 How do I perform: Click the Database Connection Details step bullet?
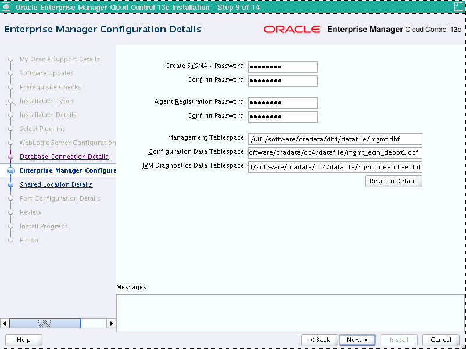(10, 157)
